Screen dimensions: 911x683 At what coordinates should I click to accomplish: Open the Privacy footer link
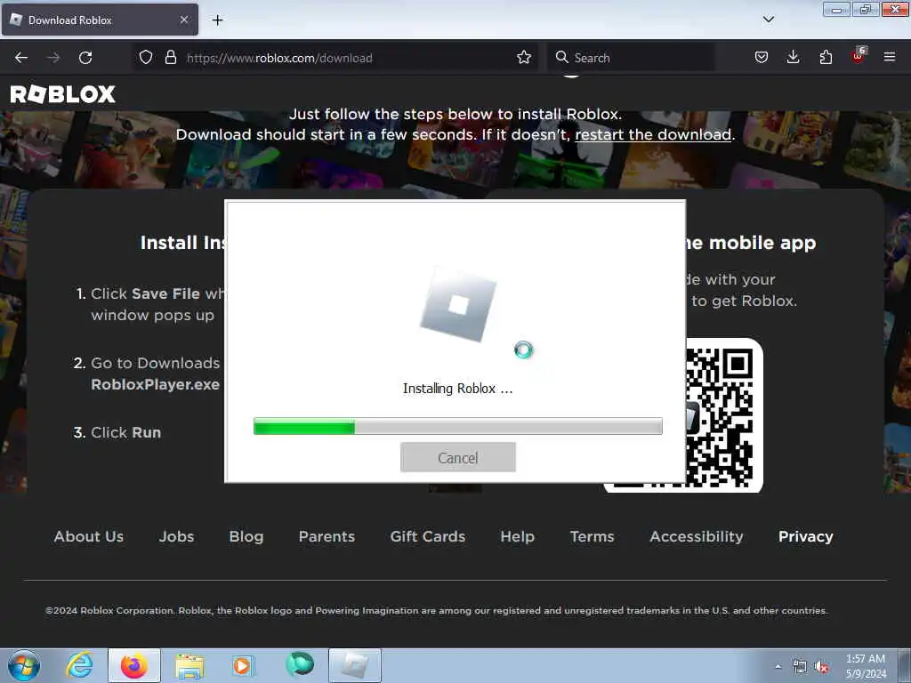[806, 536]
